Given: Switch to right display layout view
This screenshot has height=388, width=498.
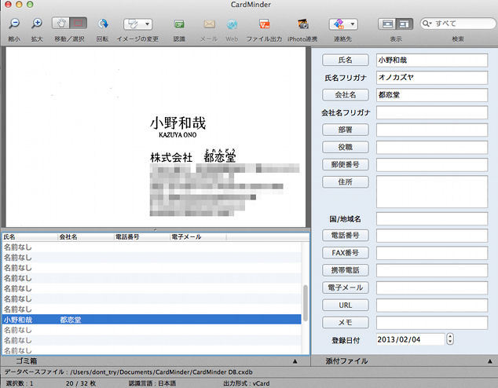Looking at the screenshot, I should click(x=404, y=24).
